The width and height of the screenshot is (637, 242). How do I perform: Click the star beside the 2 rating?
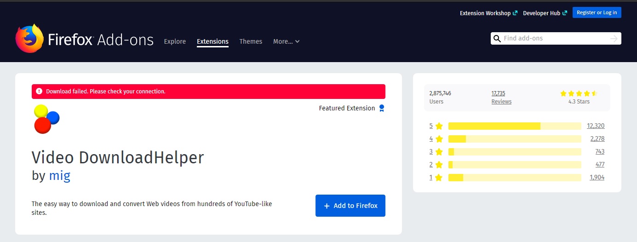tap(439, 165)
